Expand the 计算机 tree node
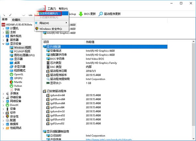Screen dimensions: 196x141 (x=3, y=28)
